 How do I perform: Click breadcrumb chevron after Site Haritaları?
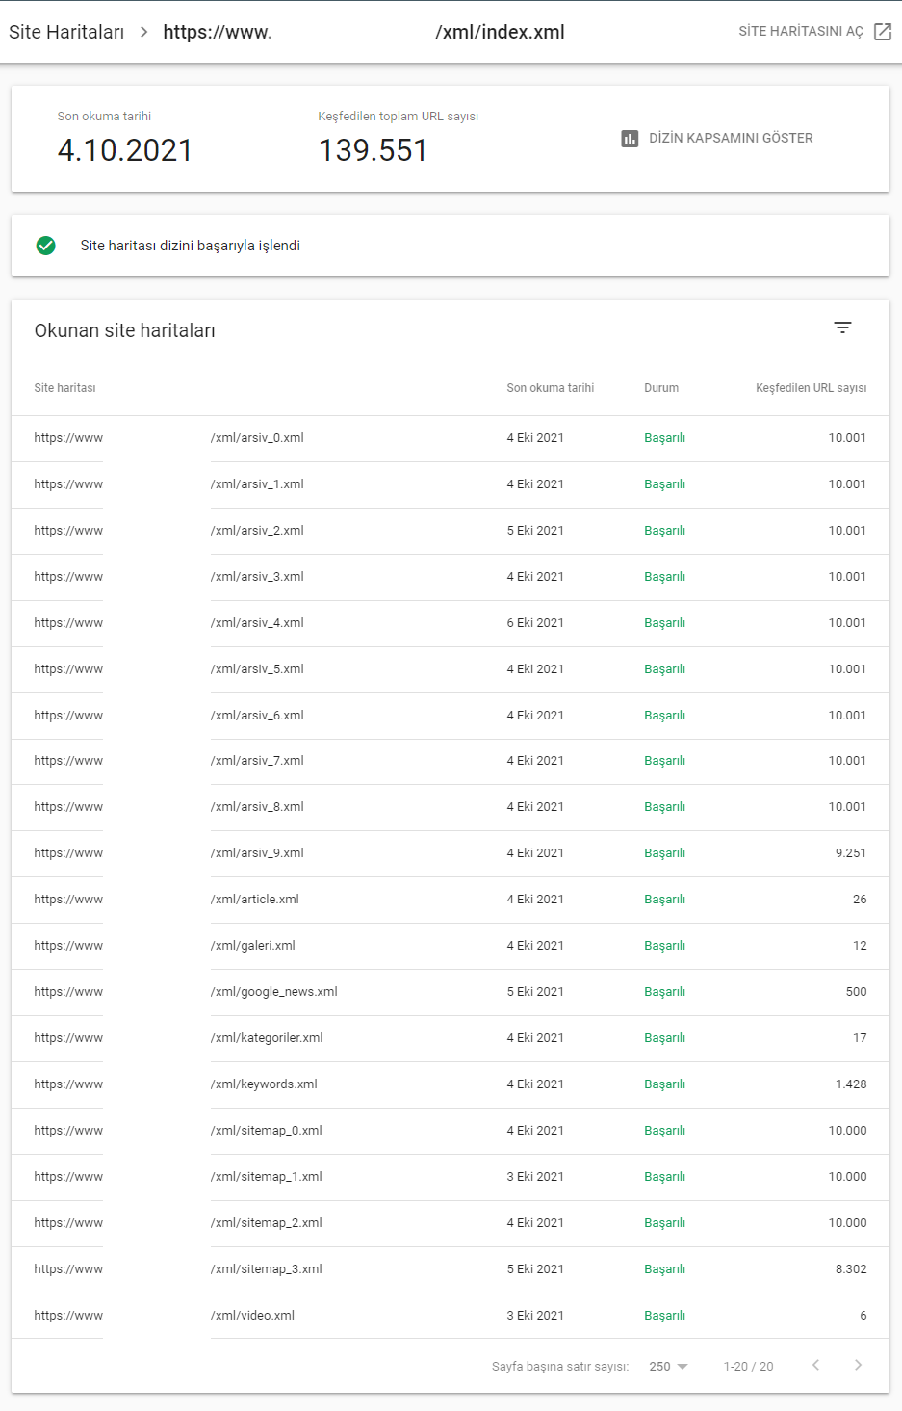coord(143,32)
